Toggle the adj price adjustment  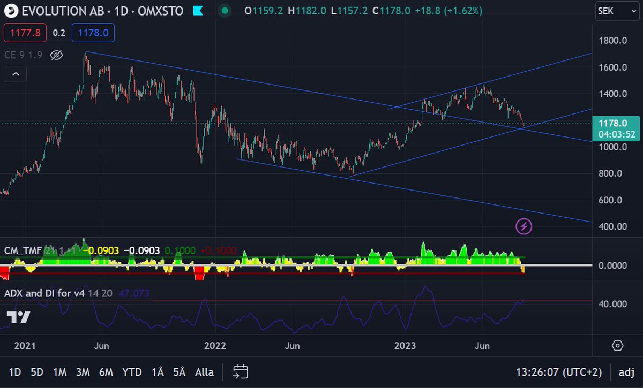click(626, 372)
